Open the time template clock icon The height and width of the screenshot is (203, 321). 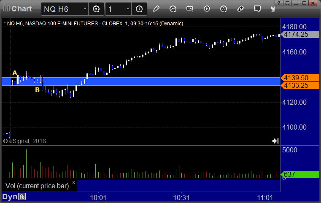tap(139, 9)
